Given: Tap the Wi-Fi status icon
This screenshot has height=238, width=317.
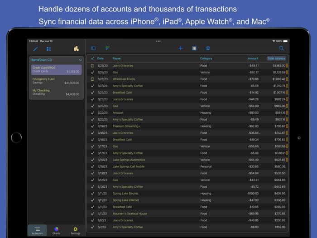Looking at the screenshot, I should (x=274, y=41).
